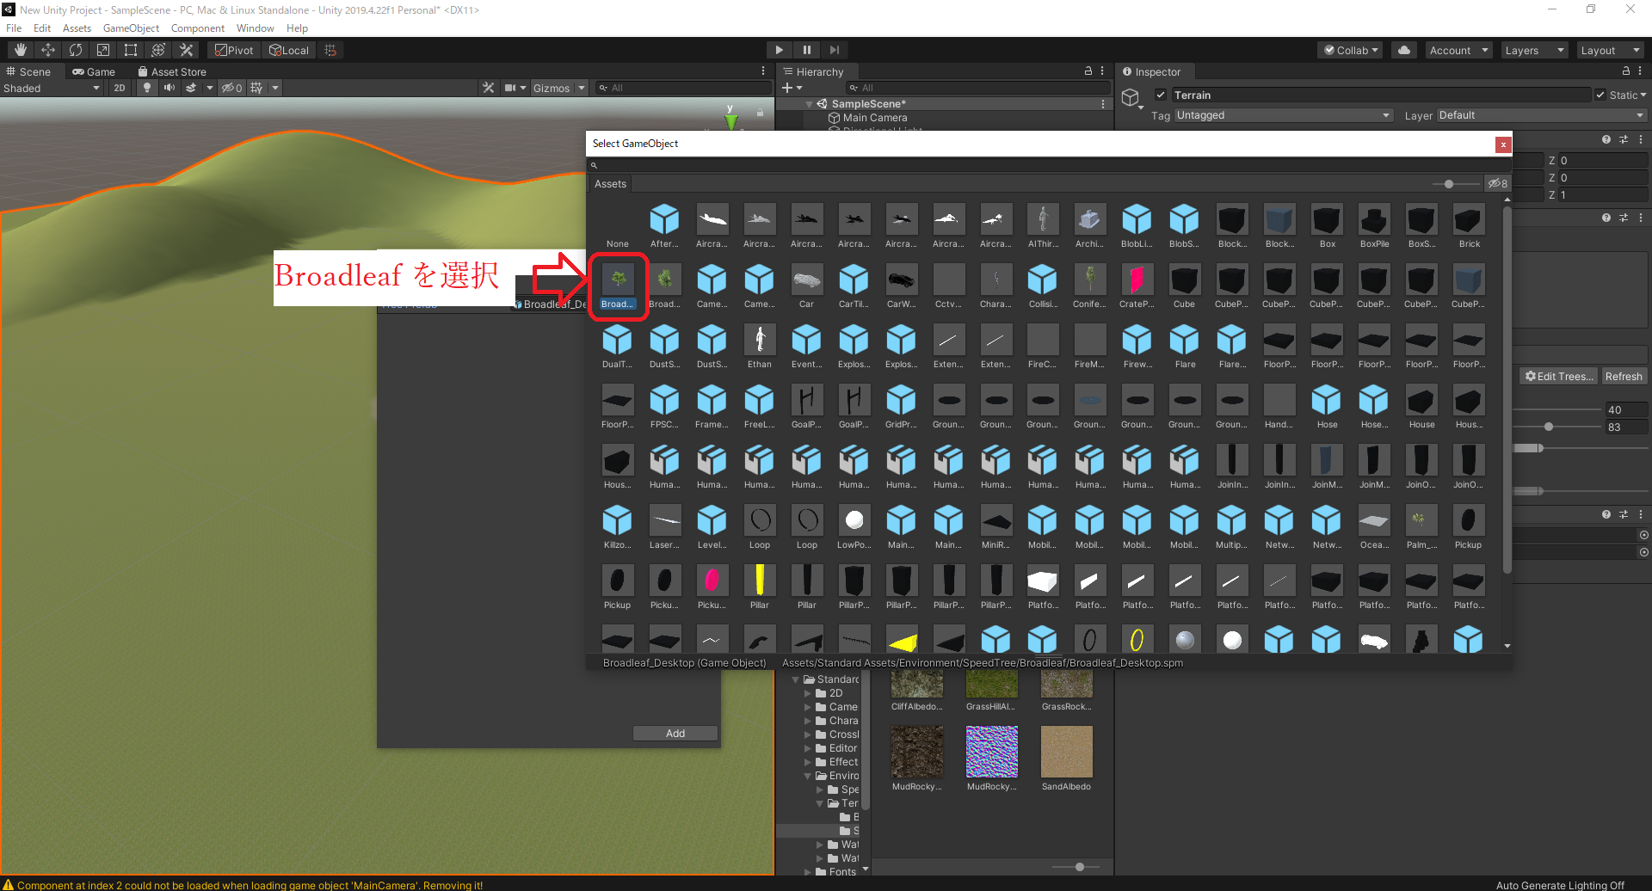Image resolution: width=1652 pixels, height=891 pixels.
Task: Select Main Camera in Hierarchy
Action: coord(874,118)
